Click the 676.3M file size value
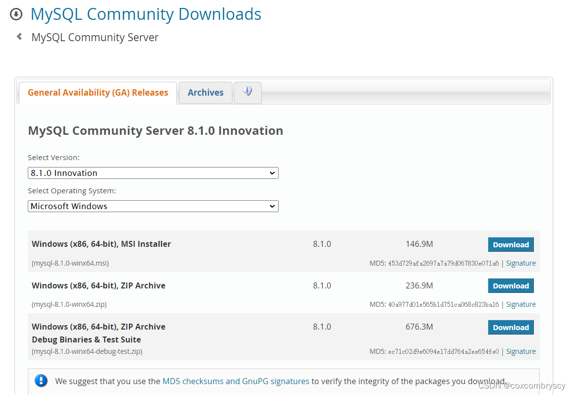Viewport: 573px width, 395px height. [x=419, y=327]
